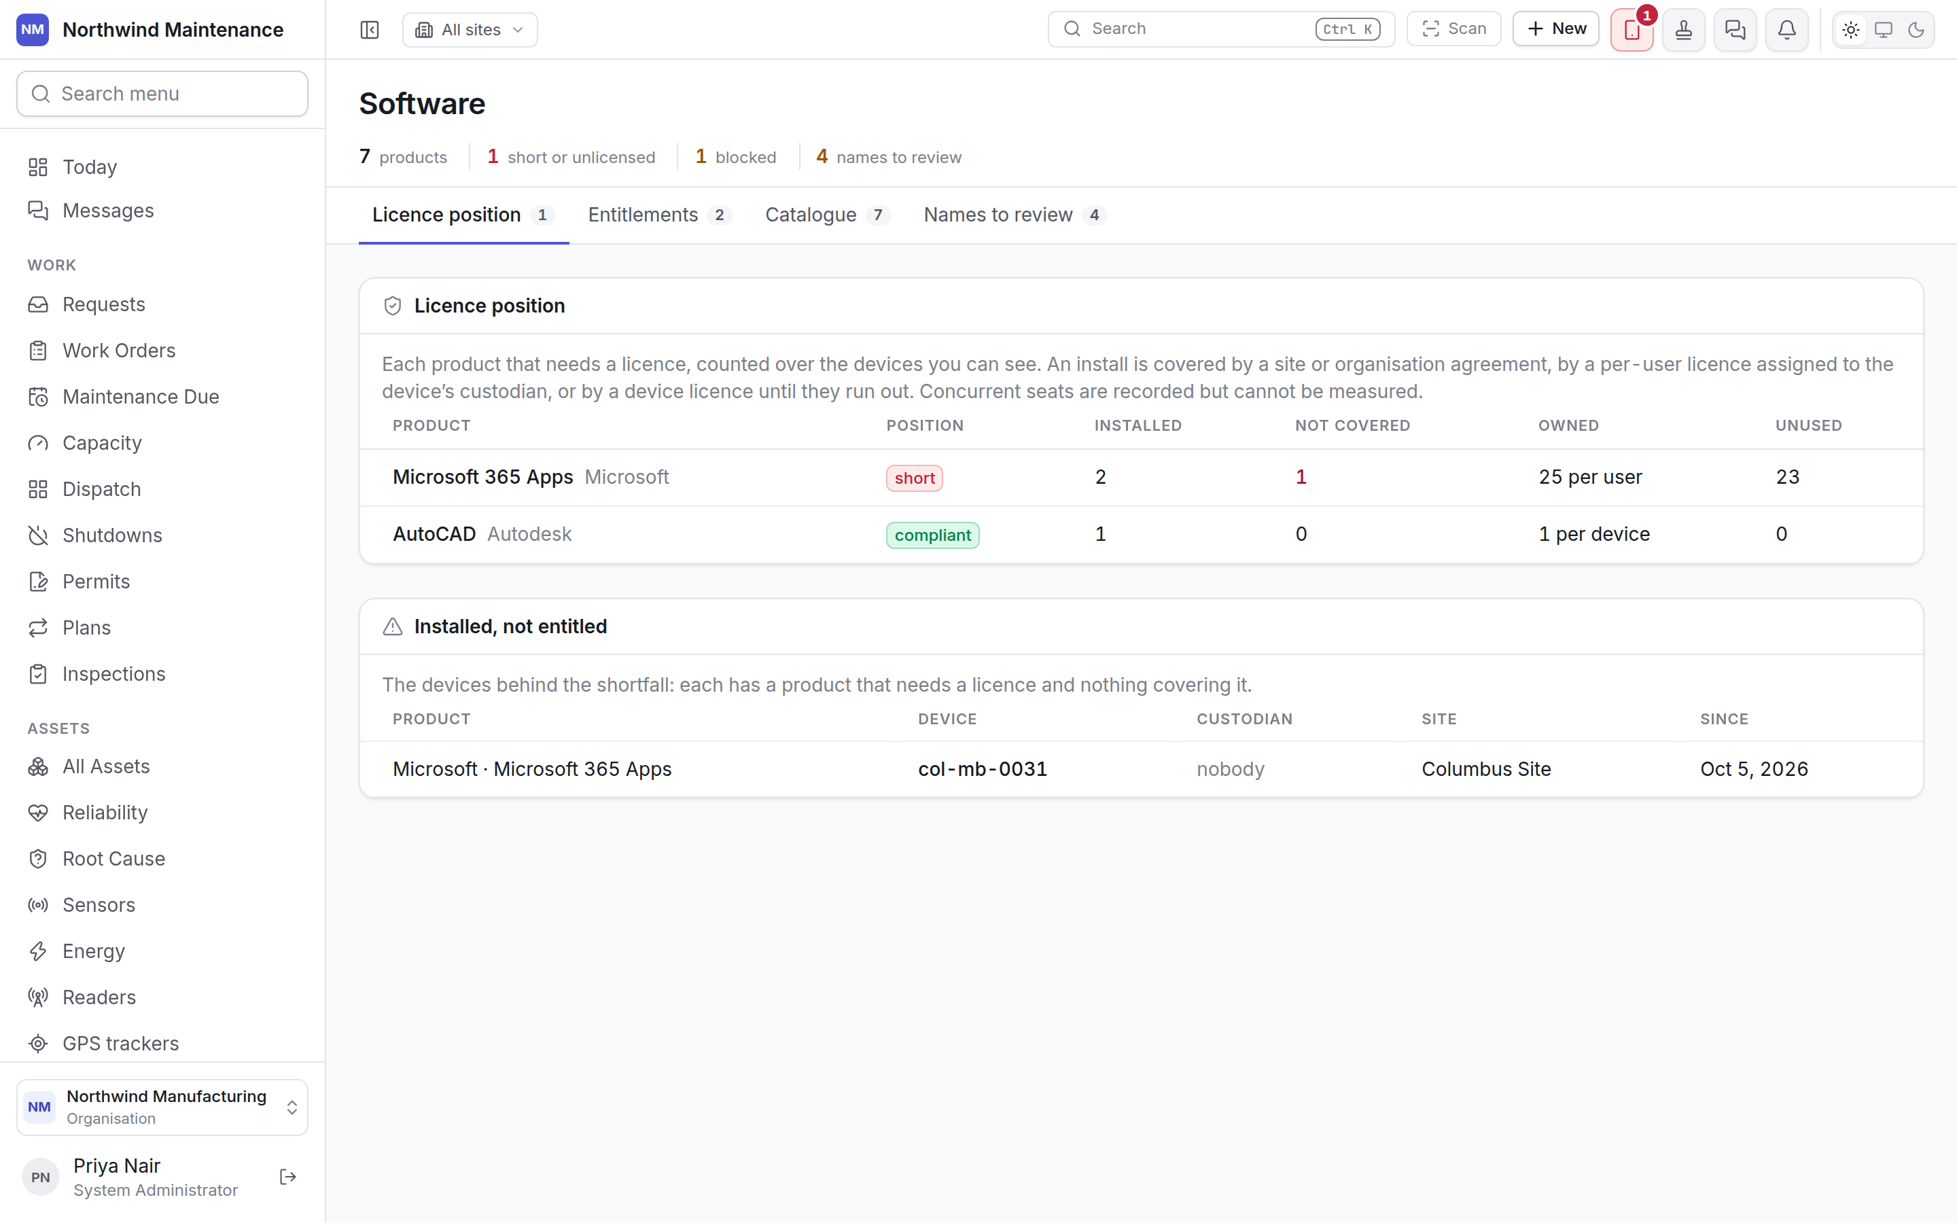Open the chat messages icon in top bar
The height and width of the screenshot is (1223, 1957).
coord(1735,30)
